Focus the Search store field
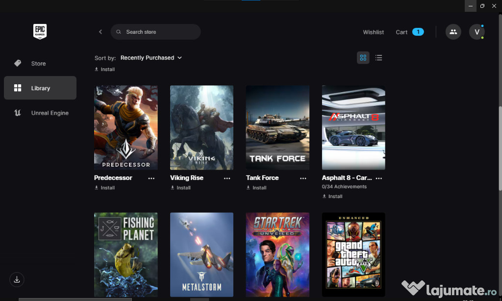The image size is (502, 301). [x=155, y=32]
